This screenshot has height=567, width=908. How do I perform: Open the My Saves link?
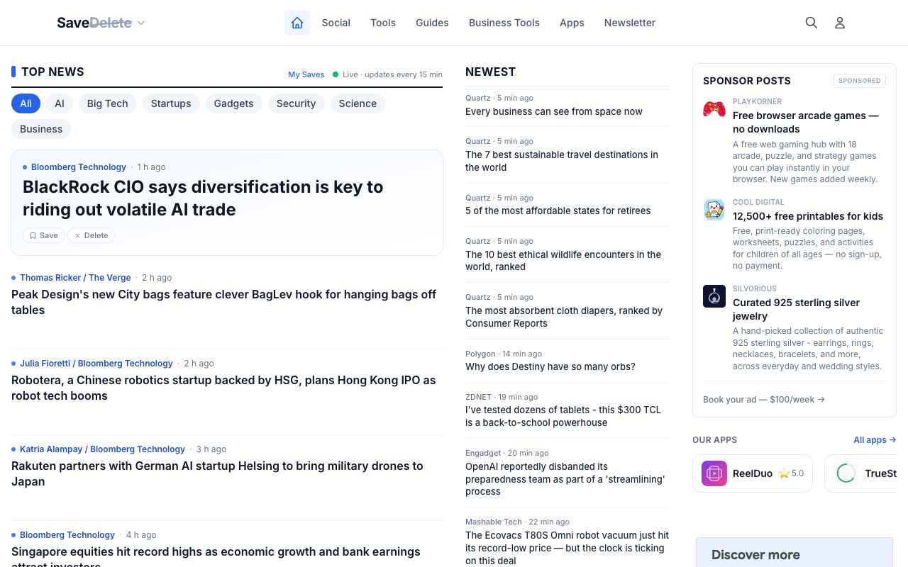click(306, 74)
